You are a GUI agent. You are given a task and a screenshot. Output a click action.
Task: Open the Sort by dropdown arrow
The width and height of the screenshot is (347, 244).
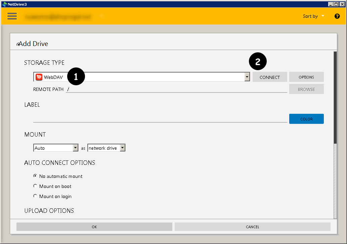pos(323,16)
